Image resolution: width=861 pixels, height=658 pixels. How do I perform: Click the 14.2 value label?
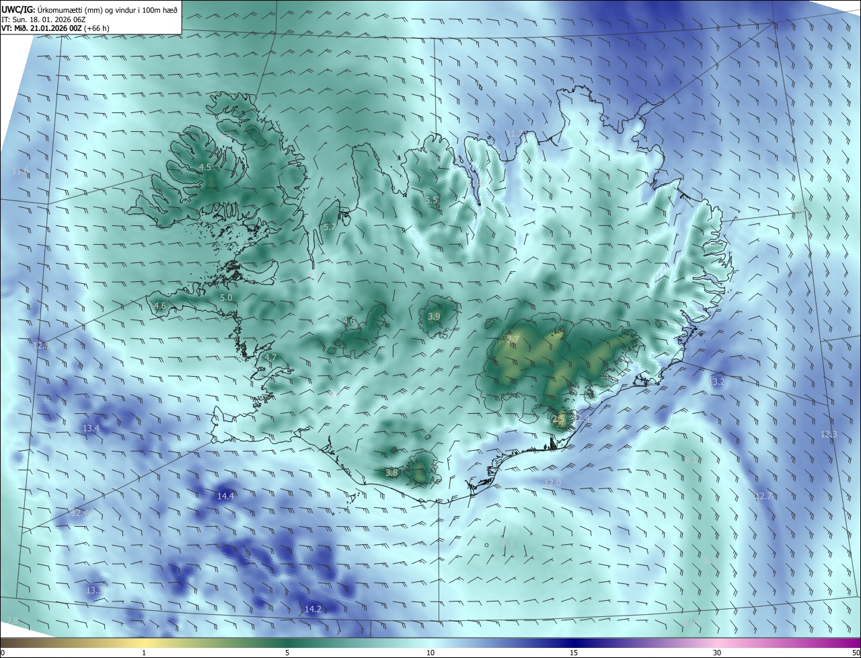[313, 610]
